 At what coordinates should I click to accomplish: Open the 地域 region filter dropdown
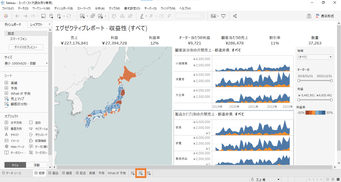pyautogui.click(x=331, y=57)
